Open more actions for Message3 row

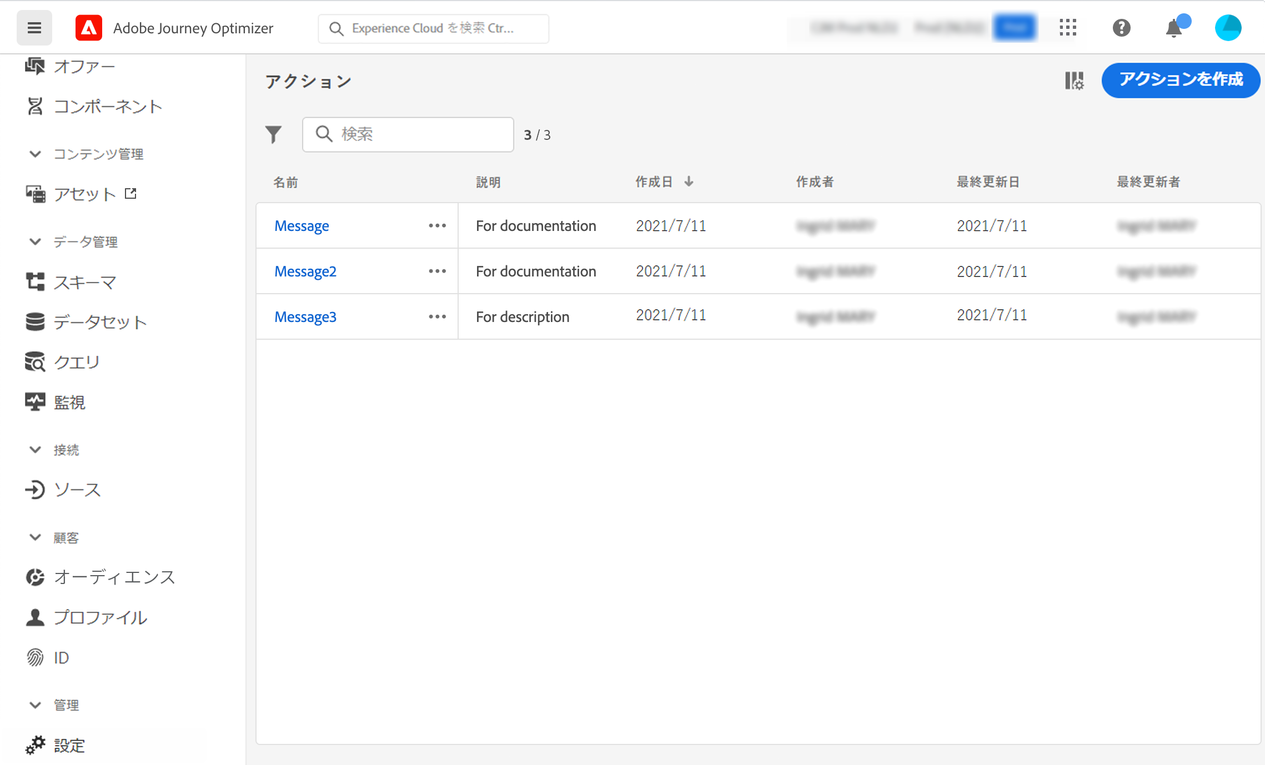pos(437,316)
